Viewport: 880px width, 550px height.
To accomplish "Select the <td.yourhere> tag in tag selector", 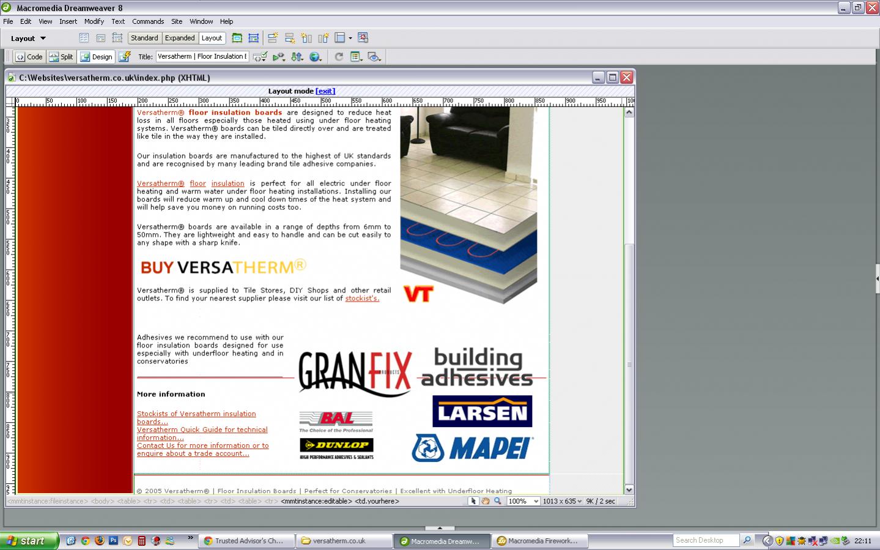I will 377,501.
